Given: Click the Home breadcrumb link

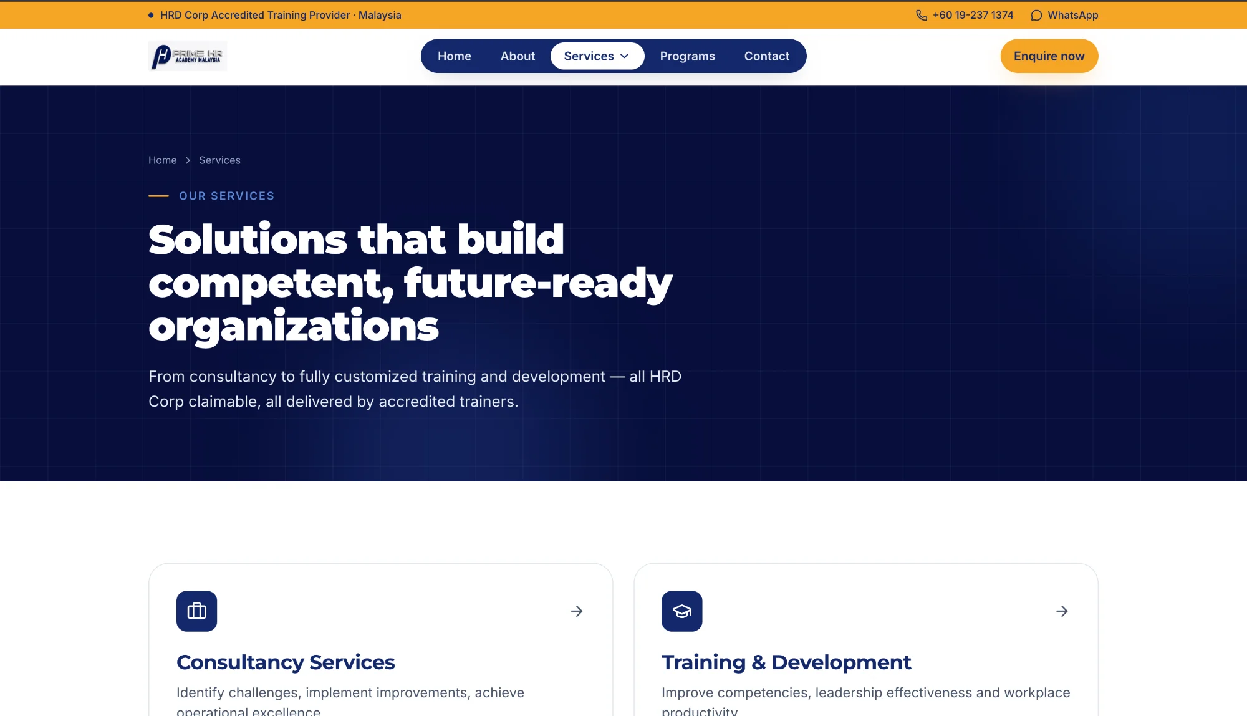Looking at the screenshot, I should tap(163, 160).
